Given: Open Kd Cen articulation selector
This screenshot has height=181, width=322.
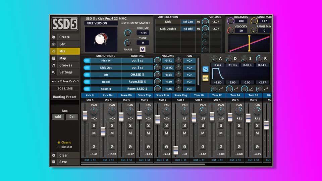Looking at the screenshot, I should 188,22.
